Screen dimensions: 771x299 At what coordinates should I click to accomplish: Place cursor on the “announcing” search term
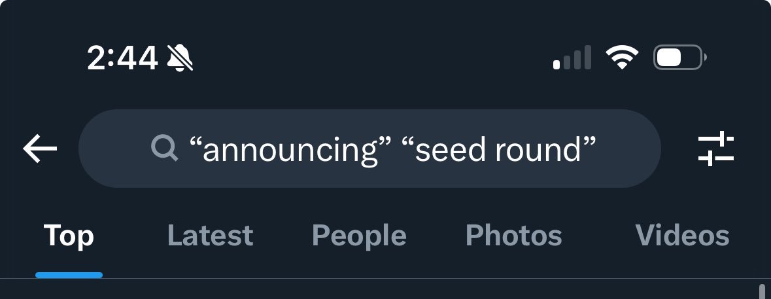(290, 149)
